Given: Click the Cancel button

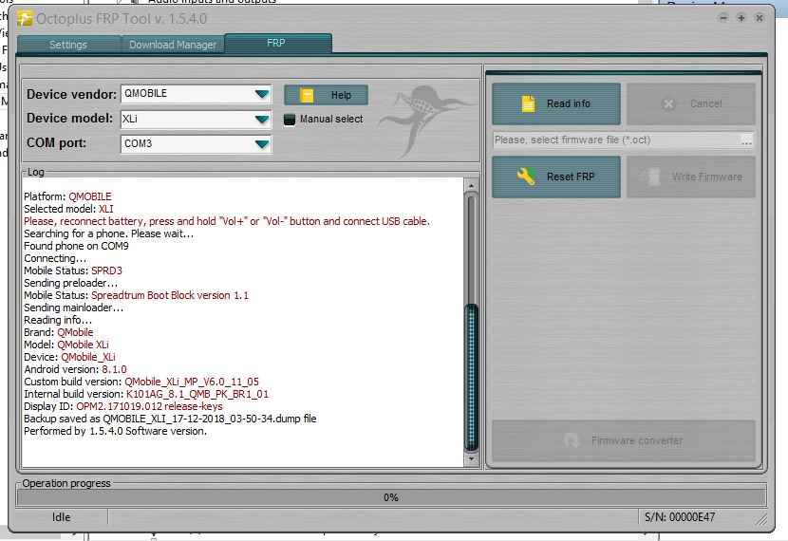Looking at the screenshot, I should 691,104.
